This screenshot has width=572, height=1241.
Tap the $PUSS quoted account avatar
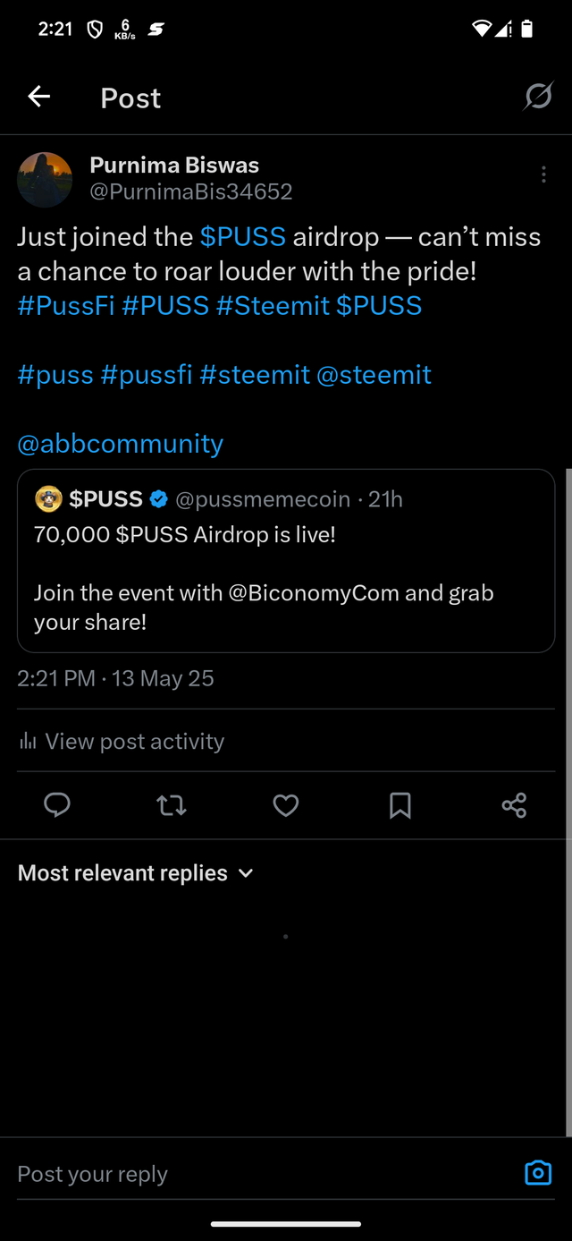click(x=48, y=499)
